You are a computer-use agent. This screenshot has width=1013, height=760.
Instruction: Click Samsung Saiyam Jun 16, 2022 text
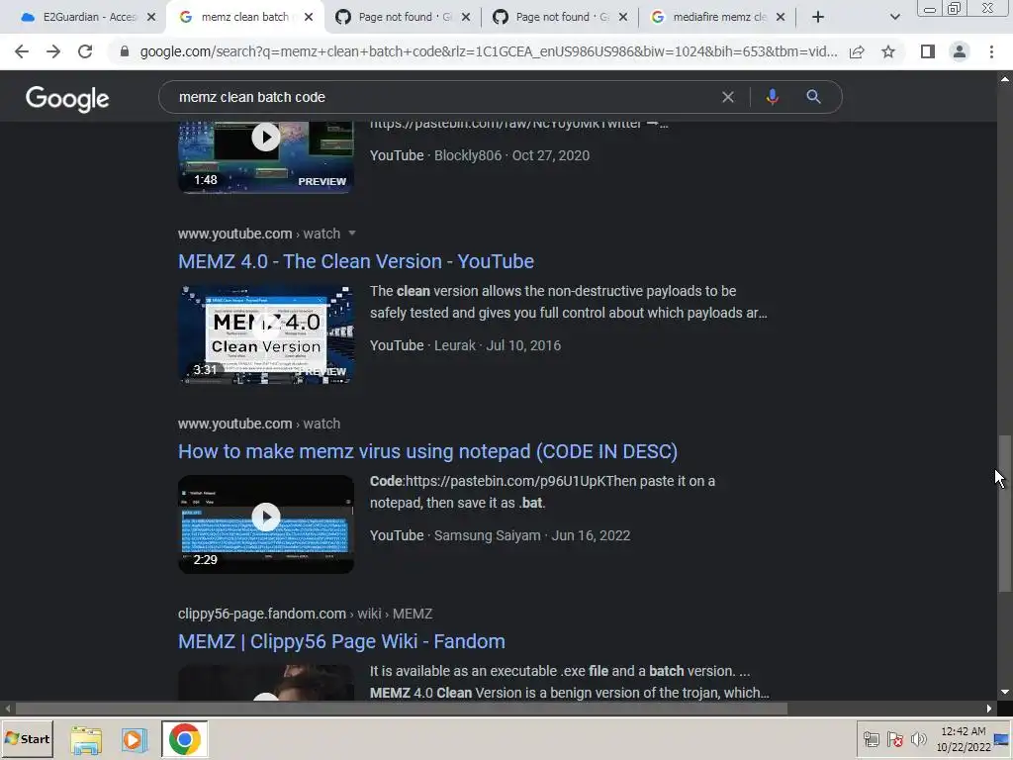[x=531, y=535]
